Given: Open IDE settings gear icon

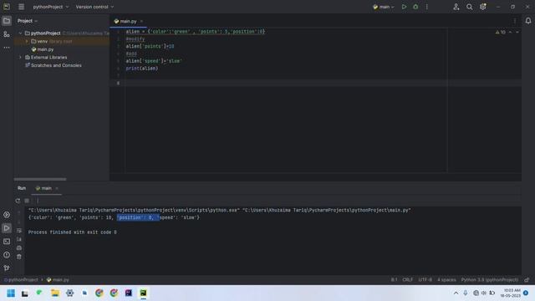Looking at the screenshot, I should point(483,7).
